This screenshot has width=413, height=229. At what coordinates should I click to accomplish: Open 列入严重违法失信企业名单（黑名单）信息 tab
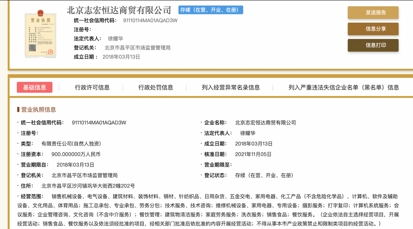click(x=344, y=87)
